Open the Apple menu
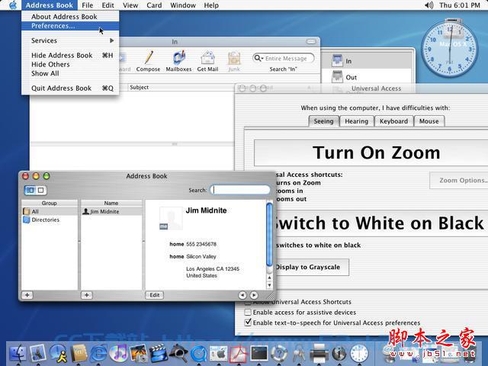The image size is (488, 366). 13,5
